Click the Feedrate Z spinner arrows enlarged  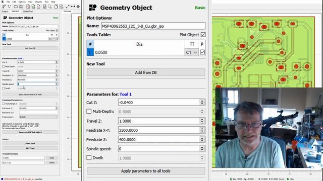click(x=202, y=139)
